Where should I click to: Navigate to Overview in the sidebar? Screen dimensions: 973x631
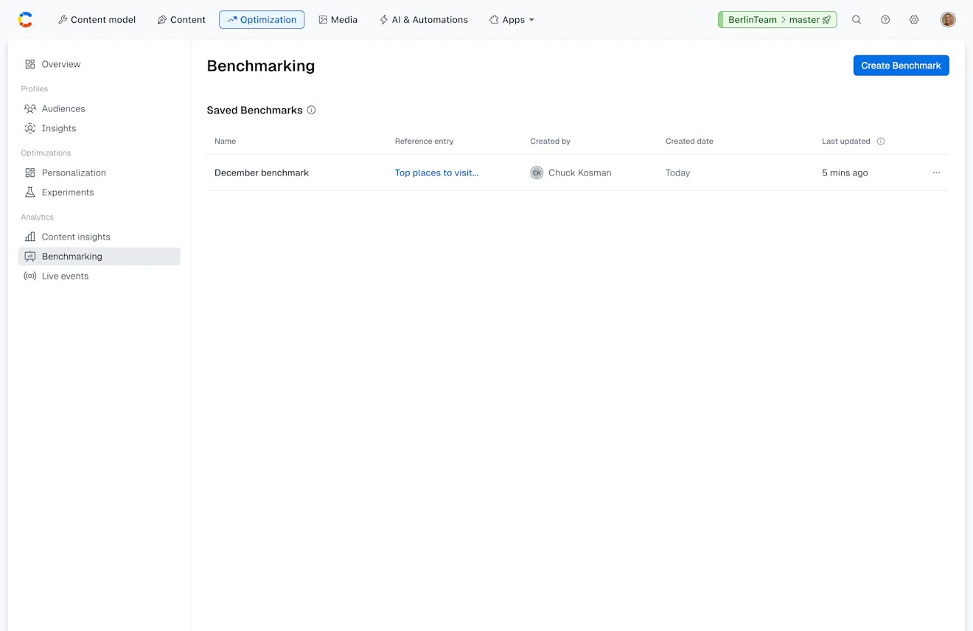(60, 64)
